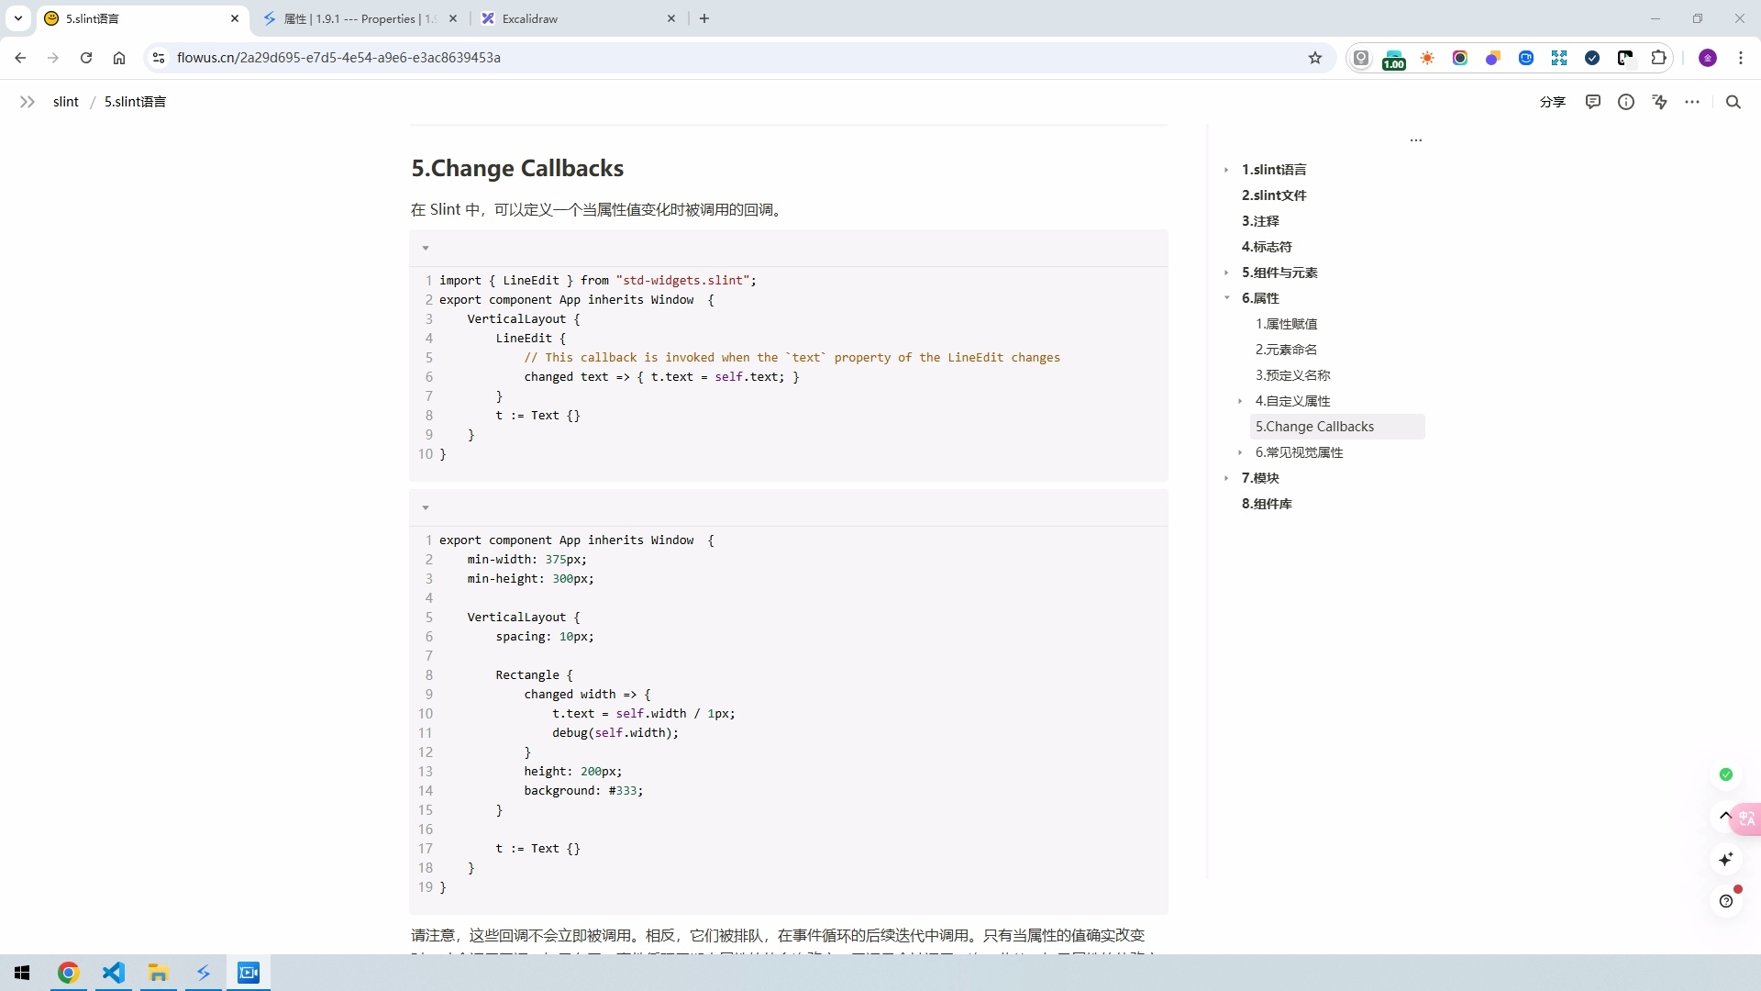The height and width of the screenshot is (991, 1761).
Task: Click the AI sparkle assistant button
Action: pos(1725,859)
